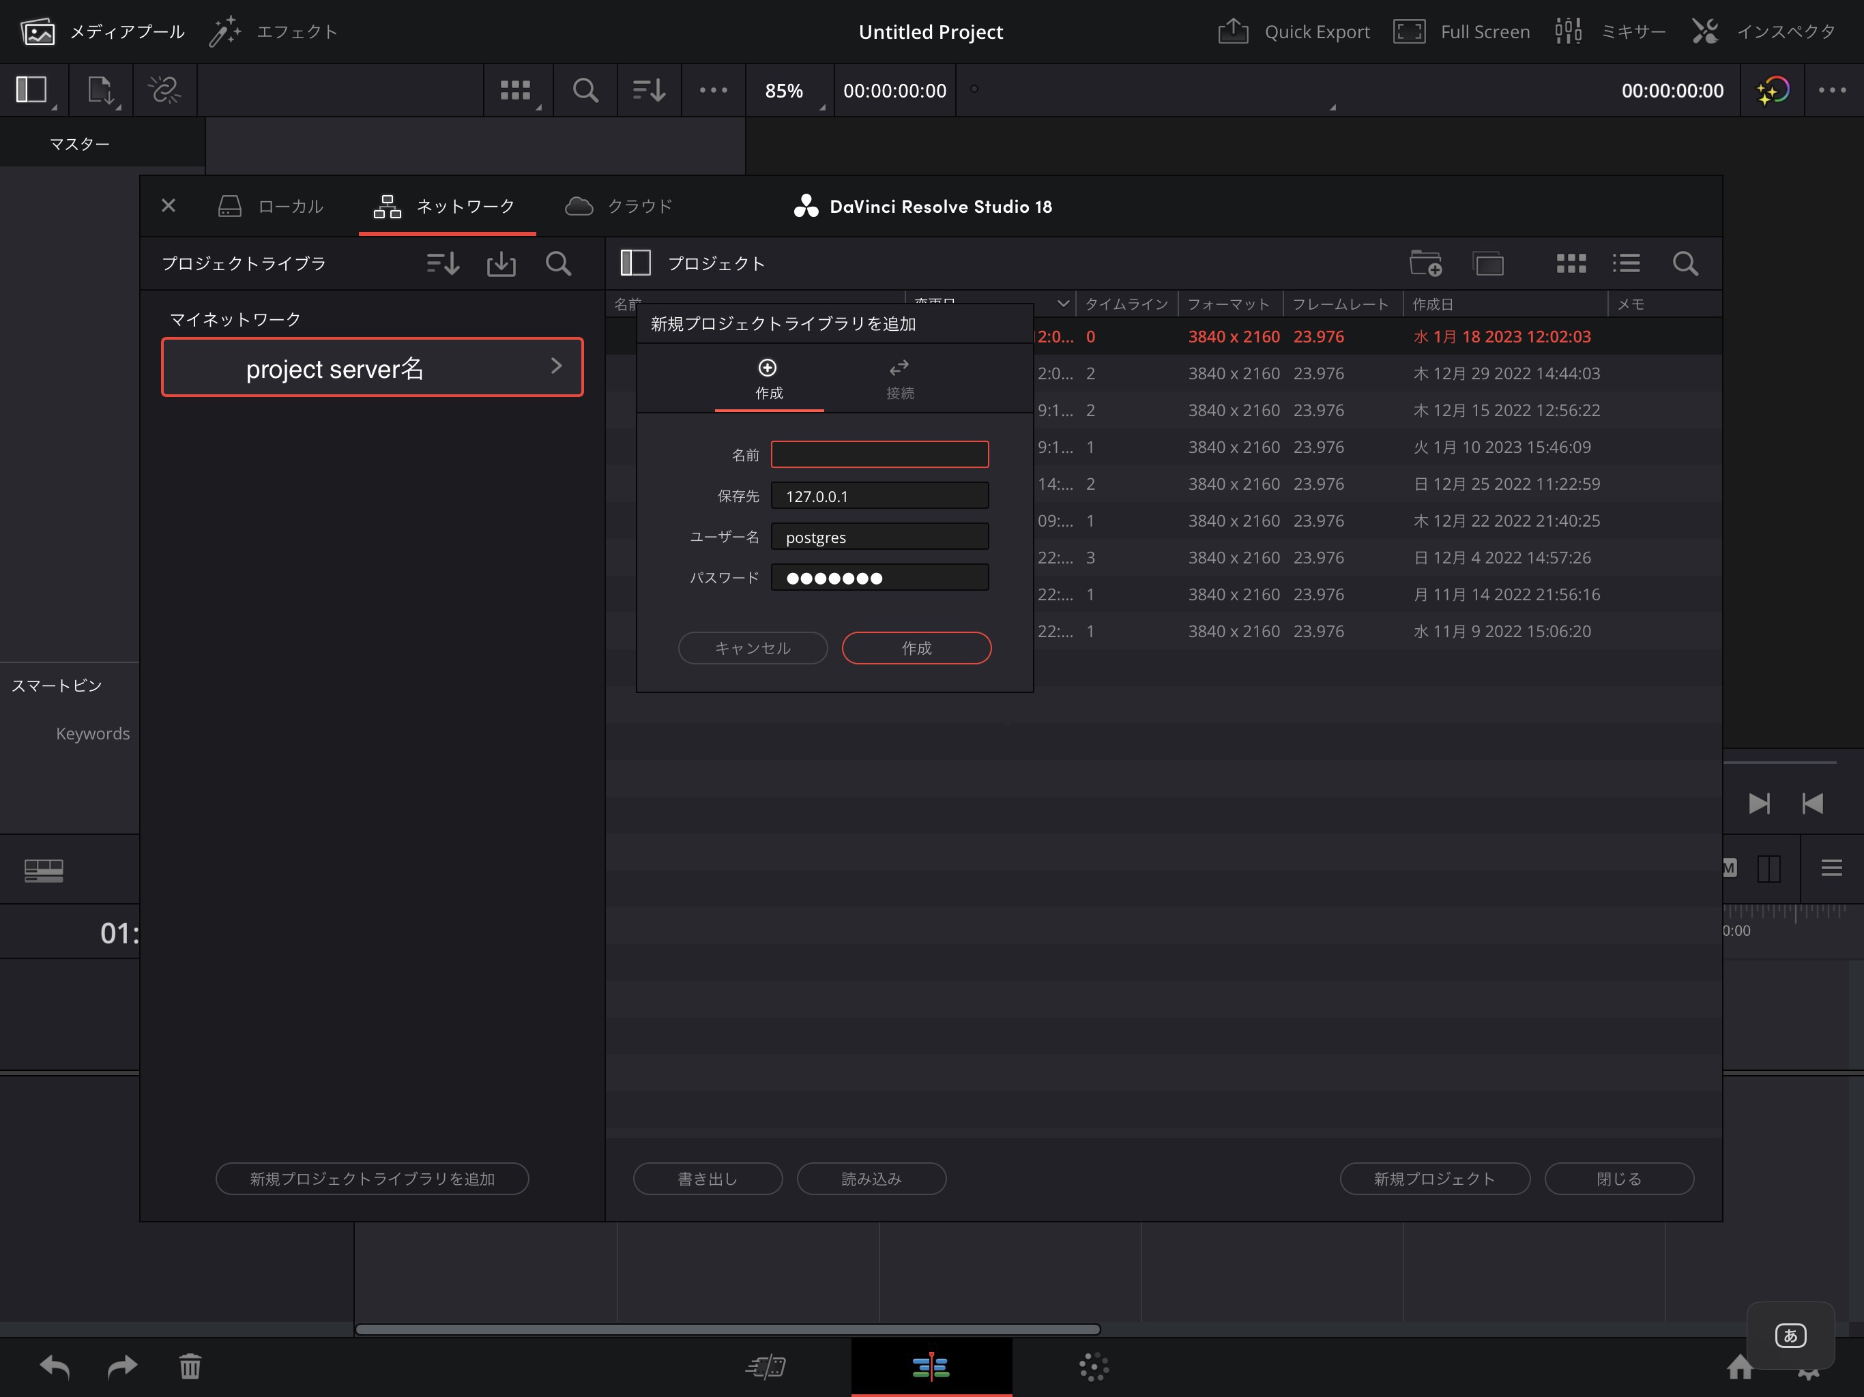Switch projects to list view
Image resolution: width=1864 pixels, height=1397 pixels.
[x=1627, y=264]
